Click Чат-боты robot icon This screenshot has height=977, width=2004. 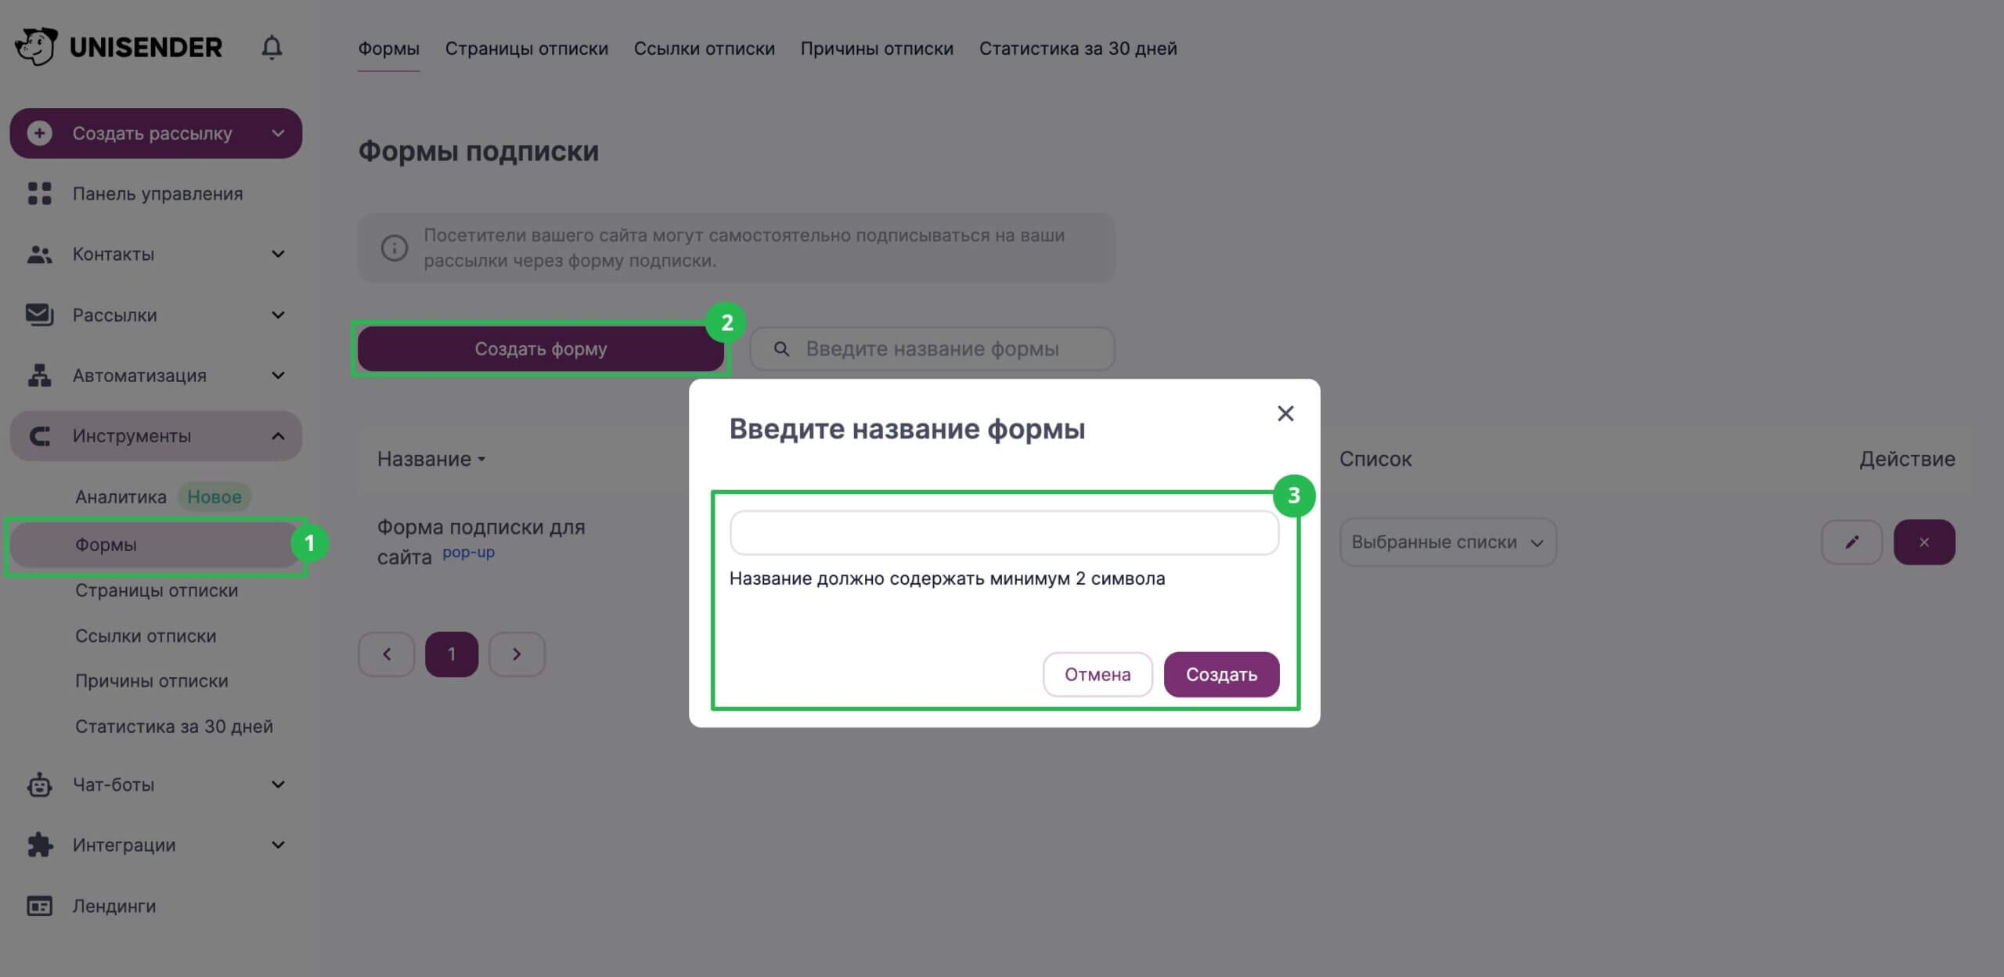point(39,784)
